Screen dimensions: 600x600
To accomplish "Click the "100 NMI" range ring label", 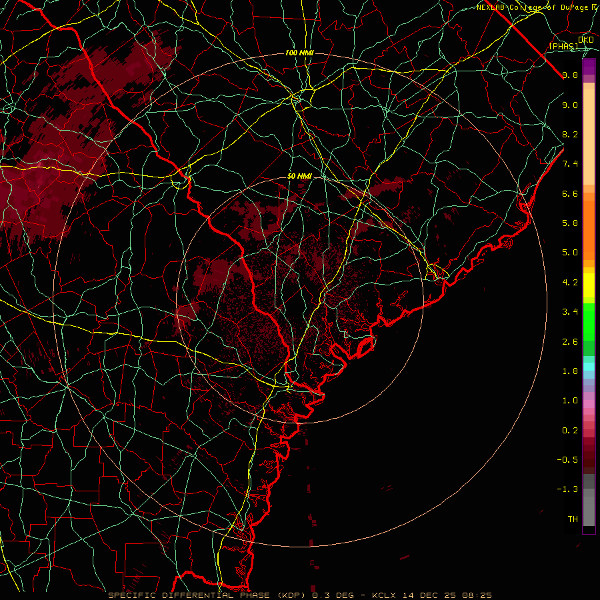I will (x=299, y=53).
